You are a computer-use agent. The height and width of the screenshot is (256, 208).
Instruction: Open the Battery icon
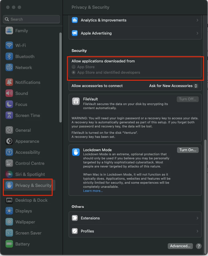pyautogui.click(x=9, y=244)
